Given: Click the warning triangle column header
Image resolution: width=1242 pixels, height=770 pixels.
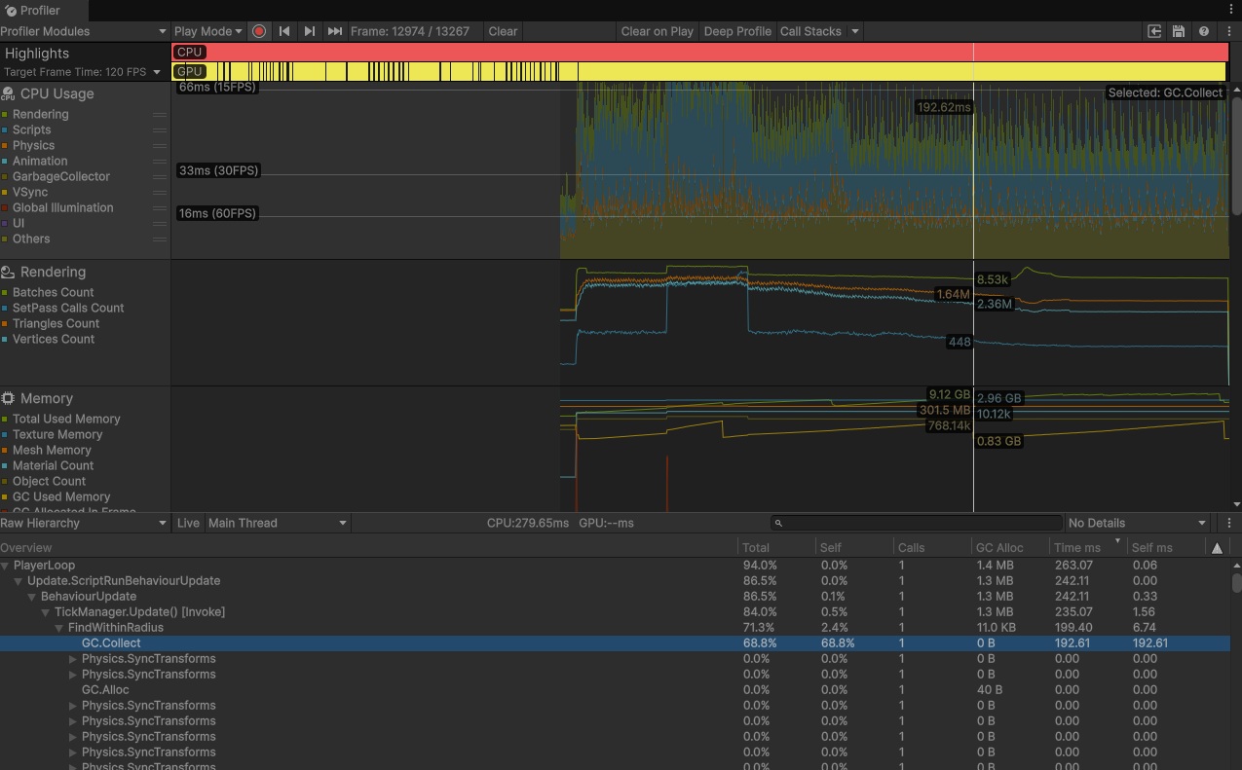Looking at the screenshot, I should coord(1217,548).
